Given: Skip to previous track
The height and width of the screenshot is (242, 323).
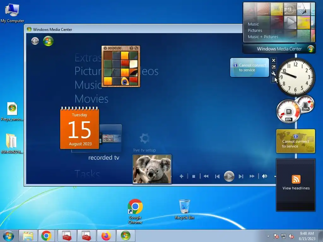Looking at the screenshot, I should click(217, 176).
